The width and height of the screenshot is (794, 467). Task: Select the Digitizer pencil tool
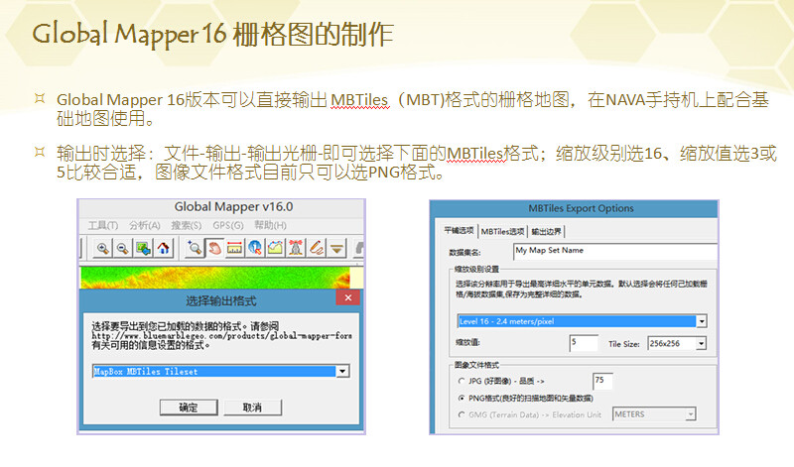click(317, 248)
